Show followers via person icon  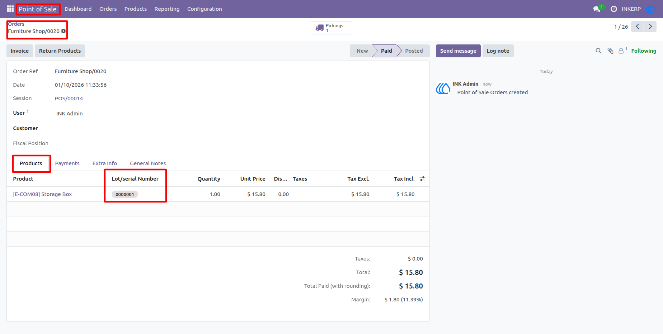[622, 51]
